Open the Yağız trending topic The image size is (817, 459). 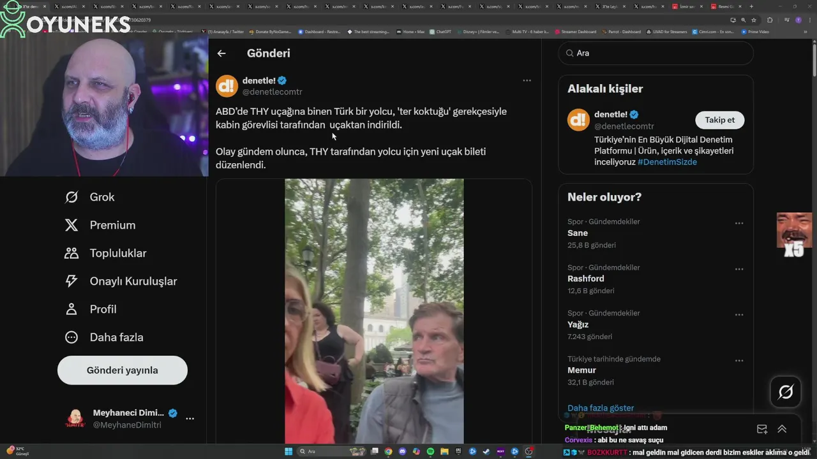(x=656, y=324)
